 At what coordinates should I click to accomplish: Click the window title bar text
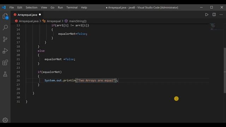(142, 7)
